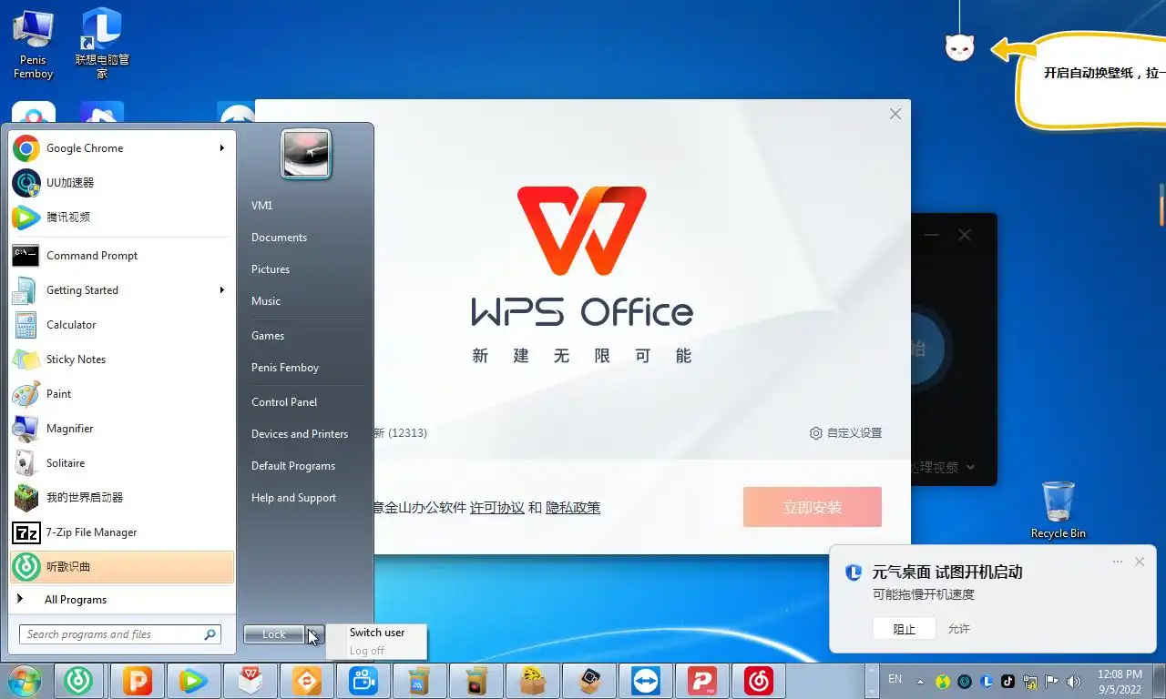
Task: Open taskbar clock showing 12:08 PM
Action: pos(1120,682)
